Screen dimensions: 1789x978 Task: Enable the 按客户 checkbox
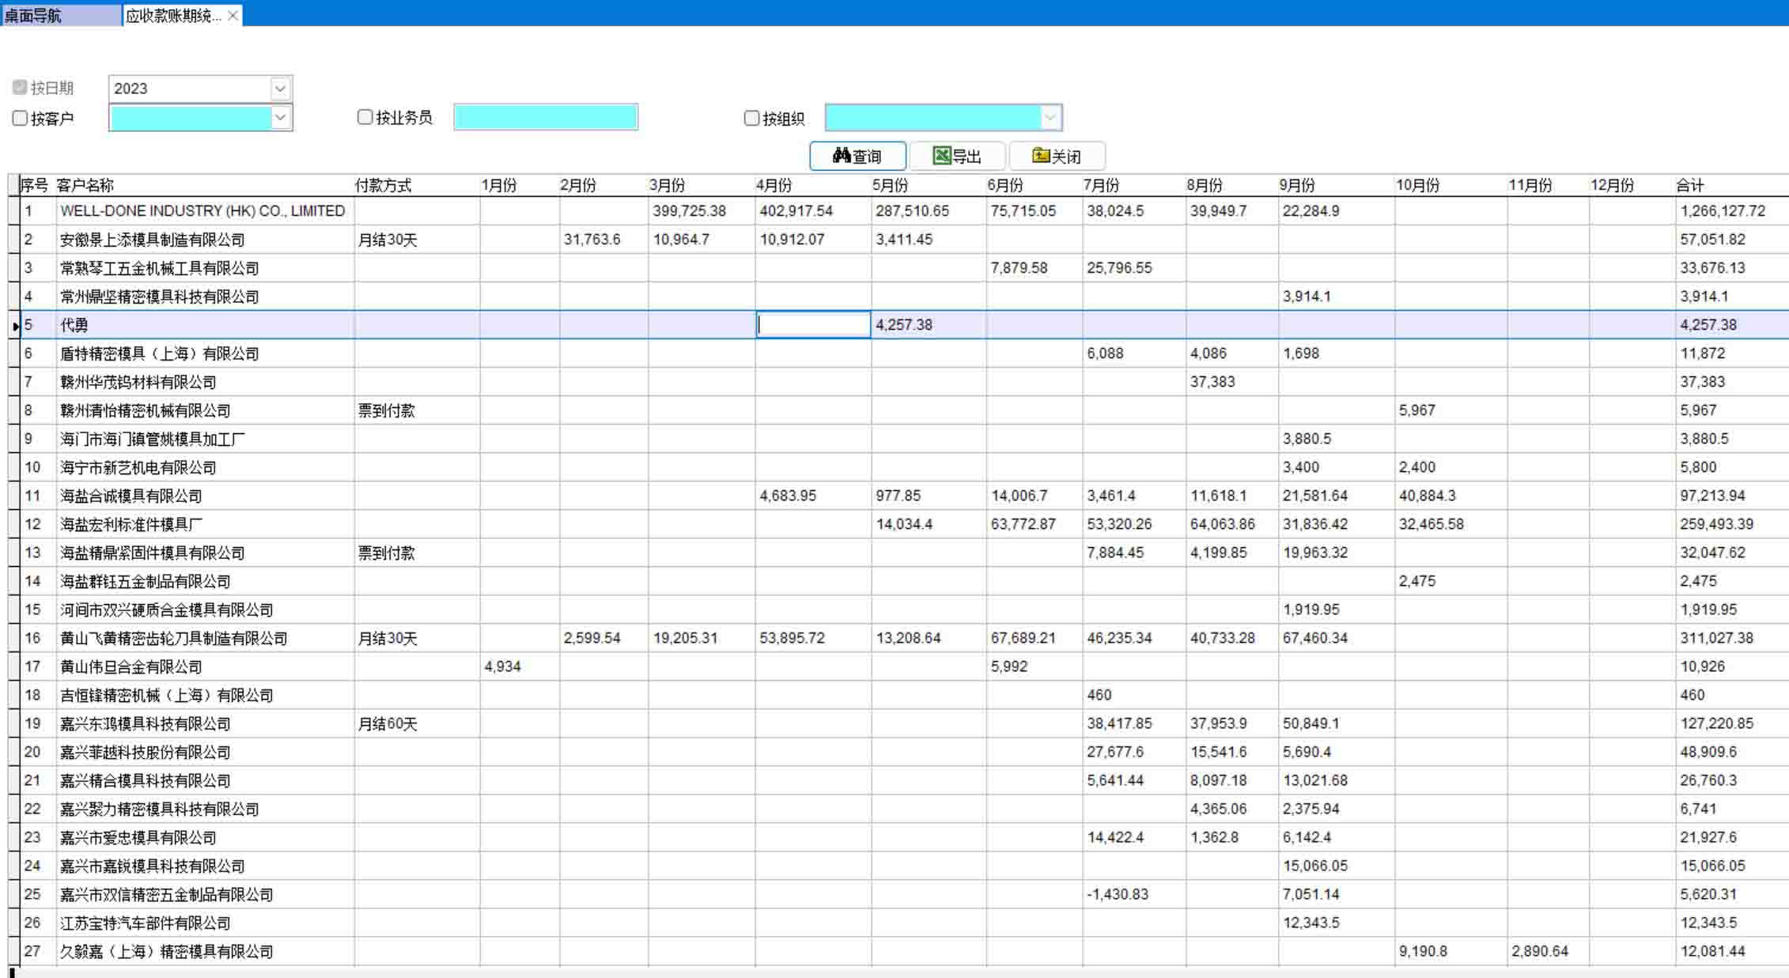pyautogui.click(x=20, y=118)
